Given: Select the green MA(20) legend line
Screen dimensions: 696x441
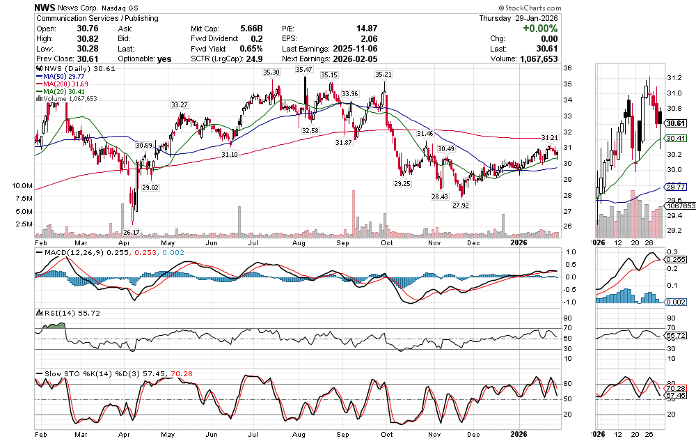Looking at the screenshot, I should 38,91.
